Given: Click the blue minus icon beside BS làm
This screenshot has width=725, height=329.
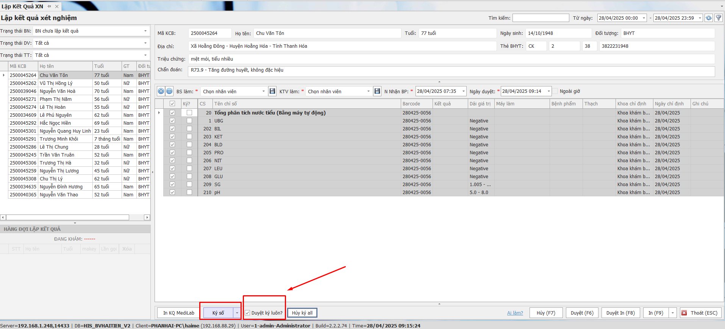Looking at the screenshot, I should pyautogui.click(x=169, y=91).
